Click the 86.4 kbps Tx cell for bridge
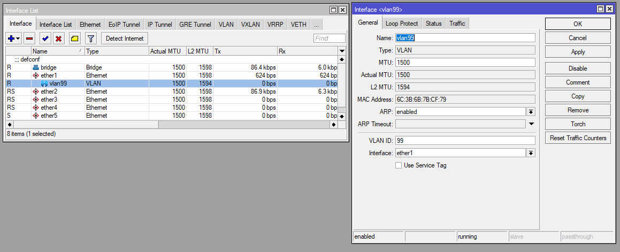The height and width of the screenshot is (252, 620). click(245, 67)
